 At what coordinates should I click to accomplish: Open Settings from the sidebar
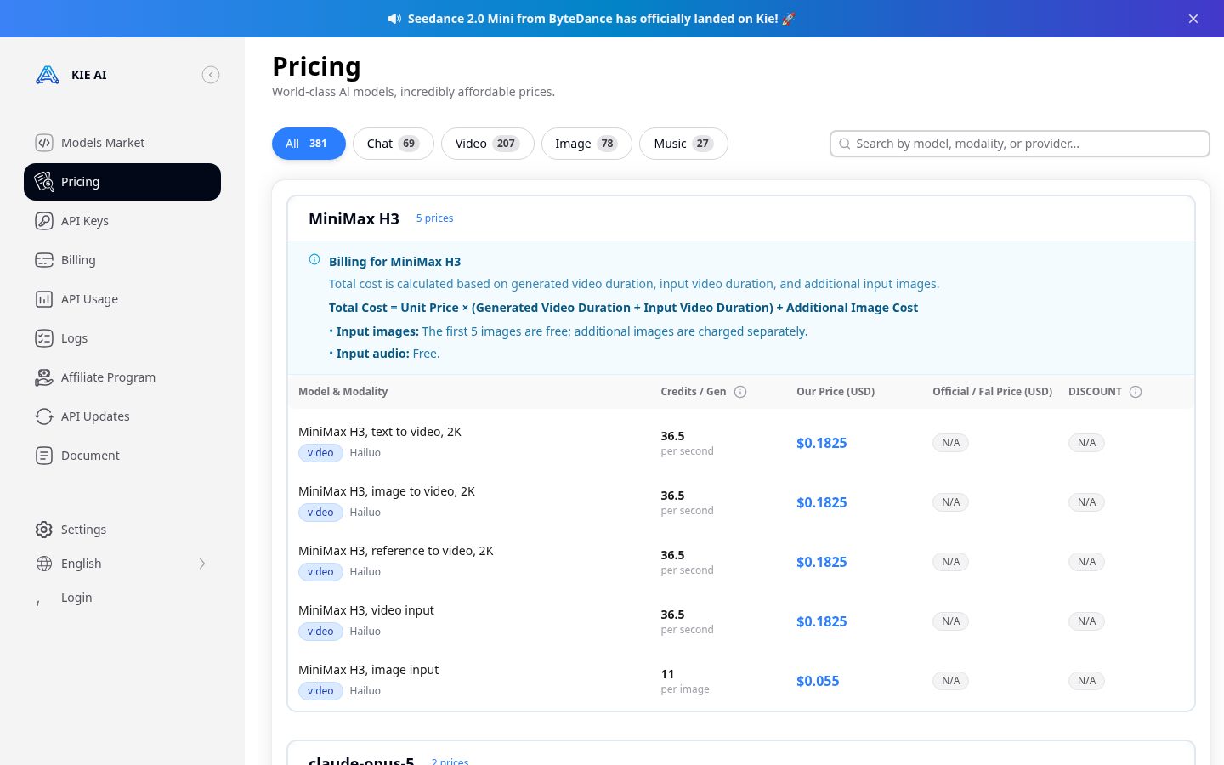(122, 530)
